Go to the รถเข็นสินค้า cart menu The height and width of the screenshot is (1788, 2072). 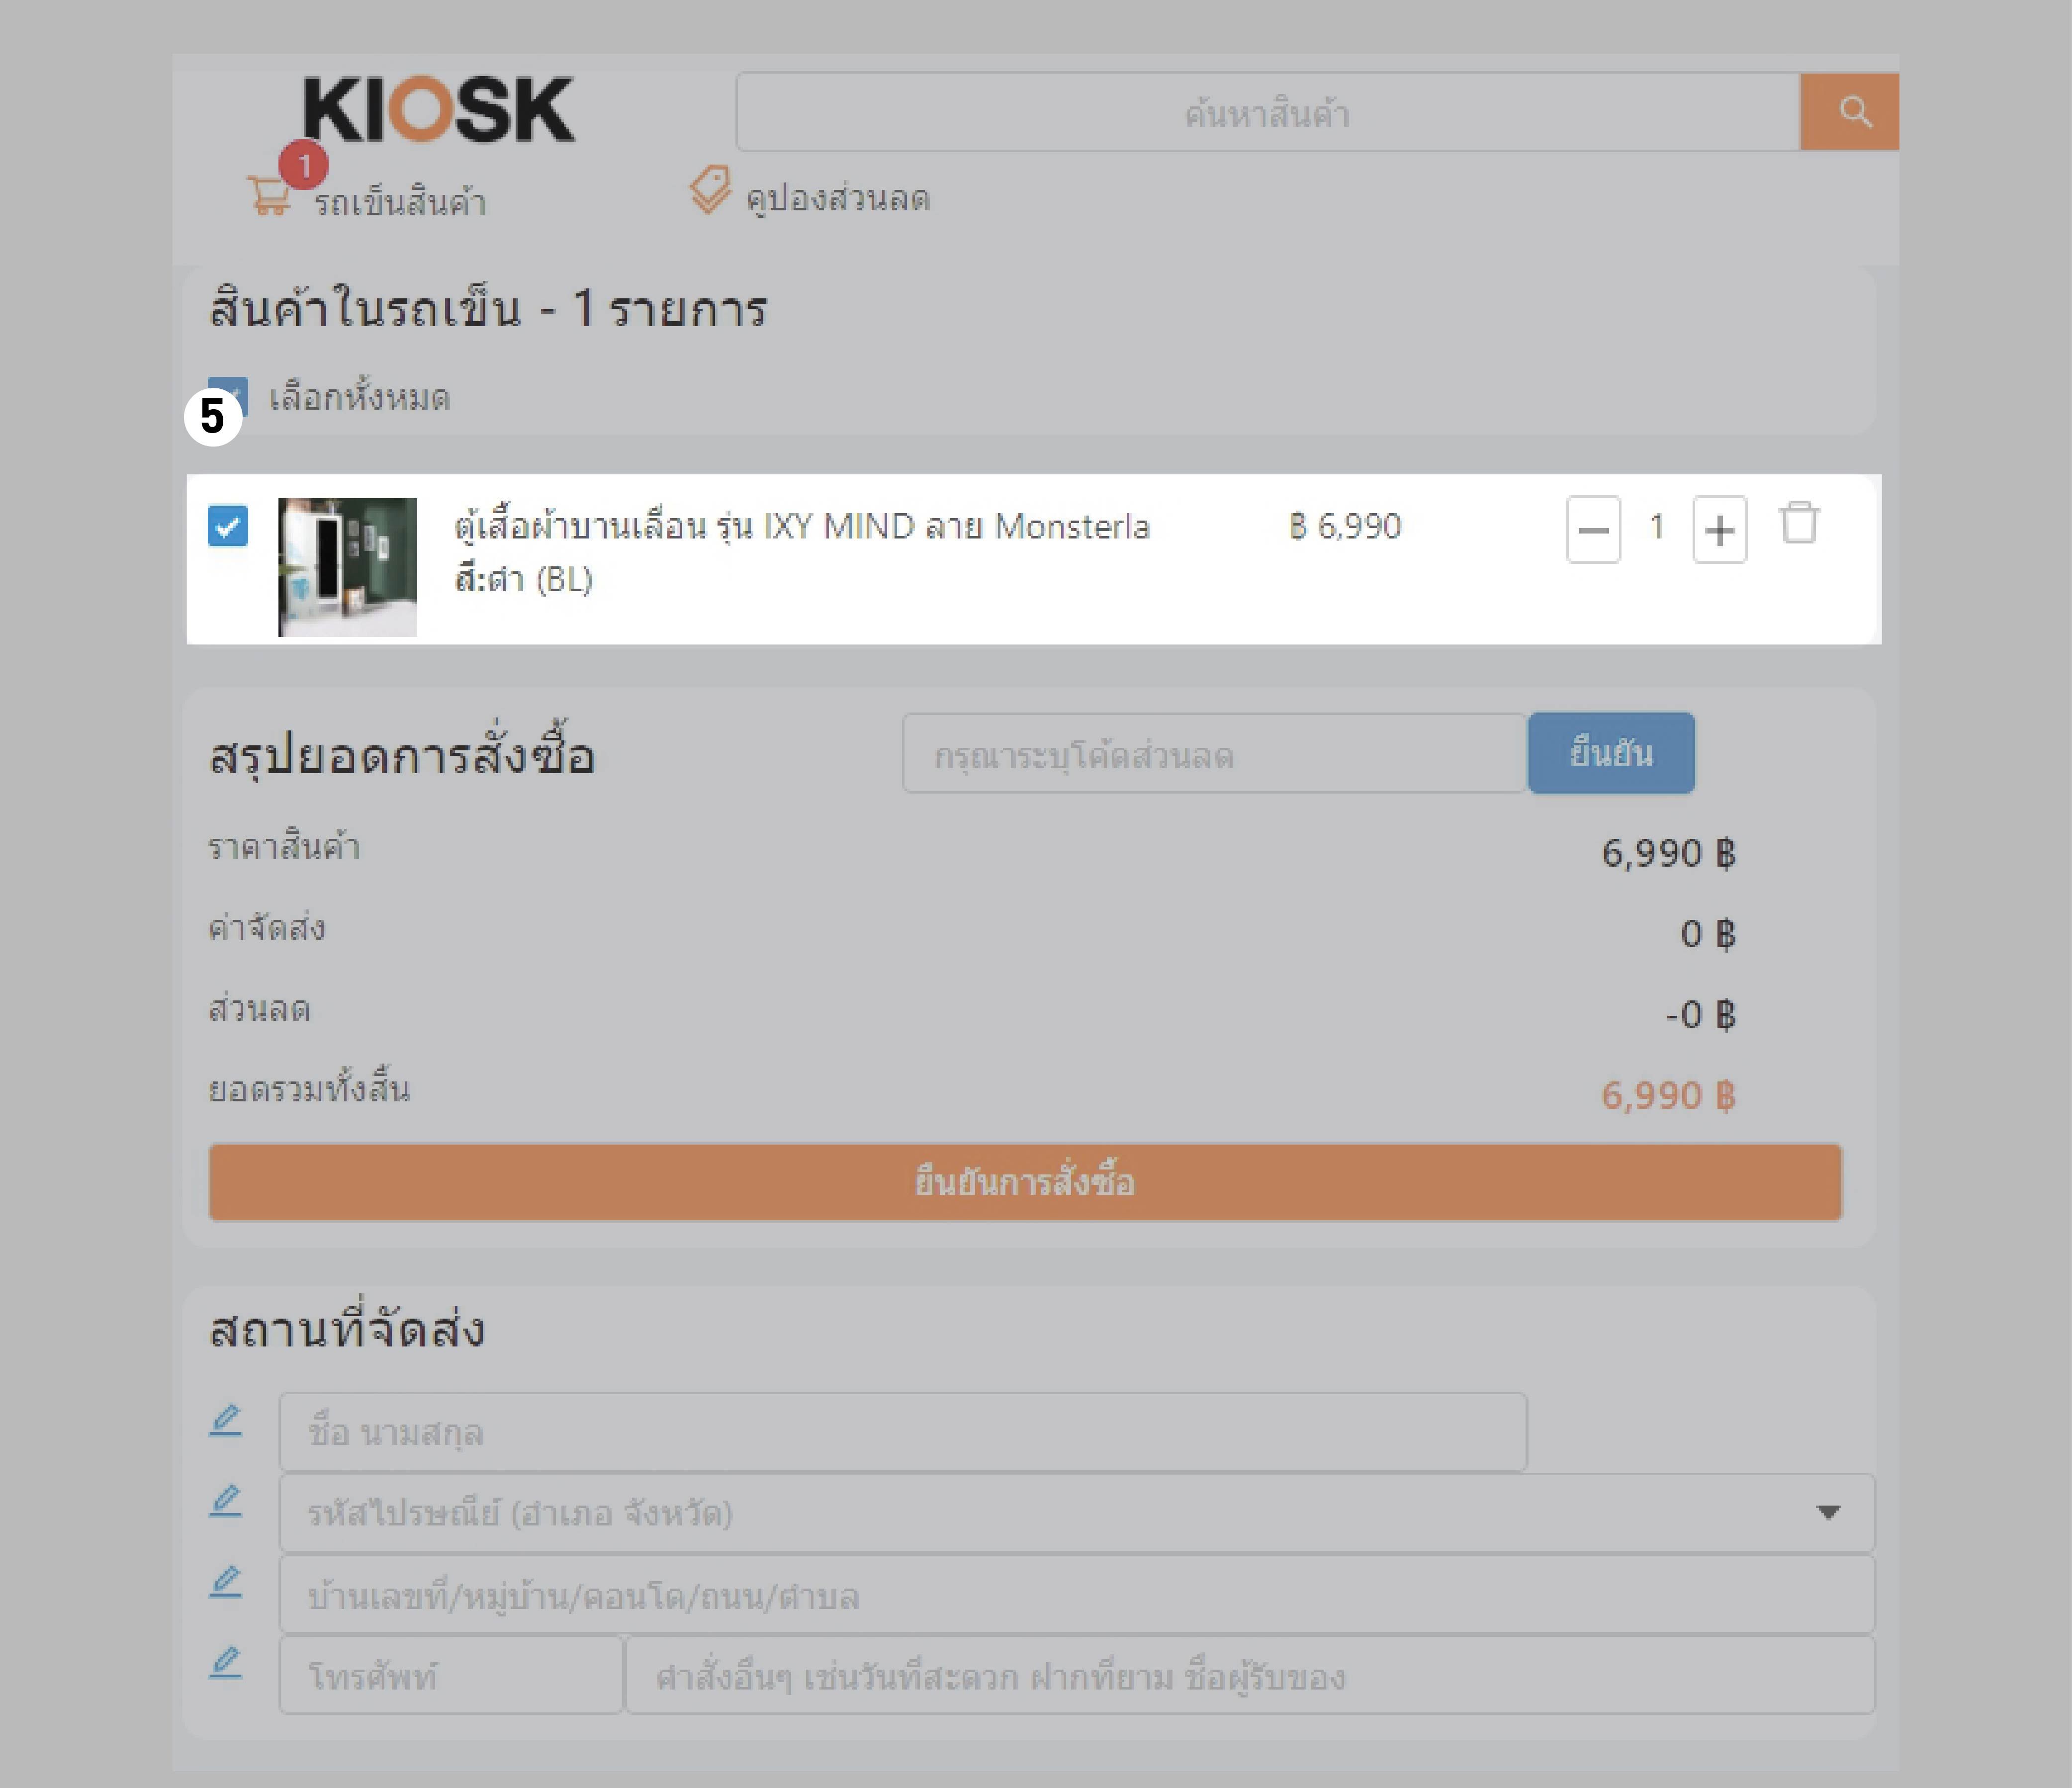(400, 202)
